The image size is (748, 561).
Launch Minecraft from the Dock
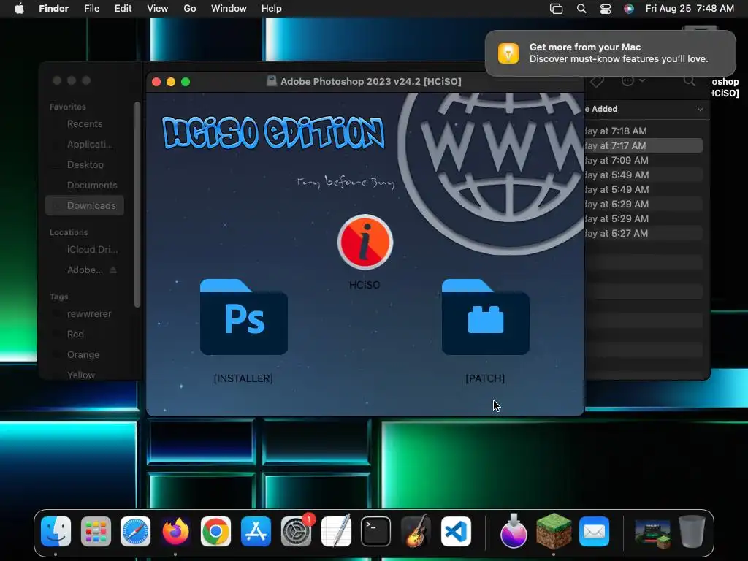pyautogui.click(x=554, y=531)
